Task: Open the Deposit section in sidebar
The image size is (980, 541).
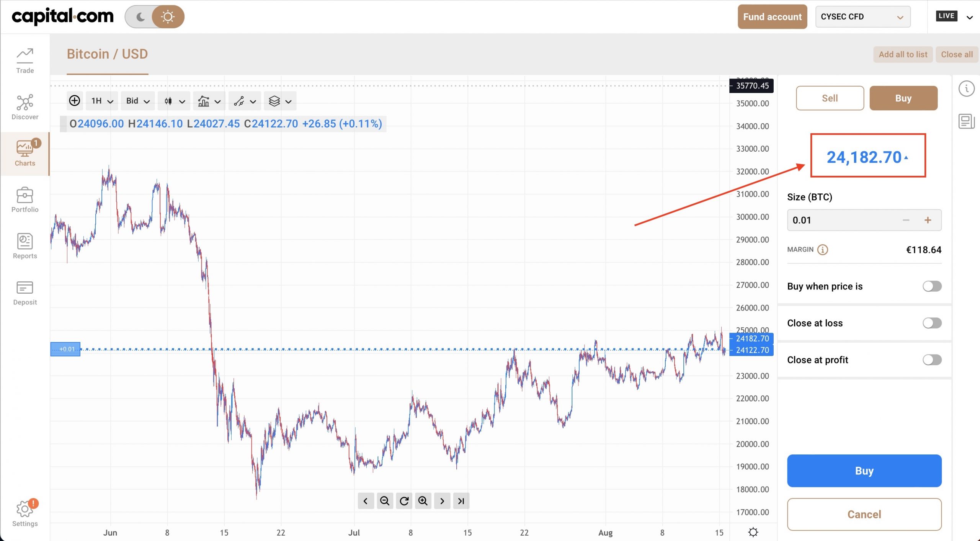Action: point(25,293)
